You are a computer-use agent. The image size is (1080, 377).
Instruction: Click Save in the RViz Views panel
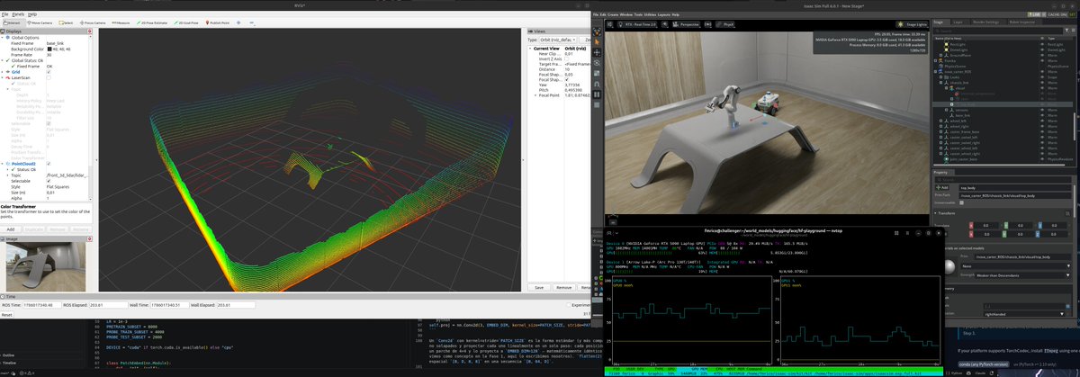click(x=539, y=287)
